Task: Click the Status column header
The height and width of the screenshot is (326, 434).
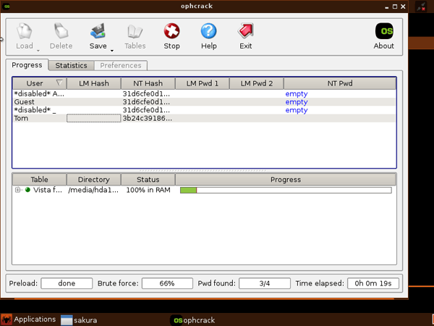Action: click(x=148, y=180)
